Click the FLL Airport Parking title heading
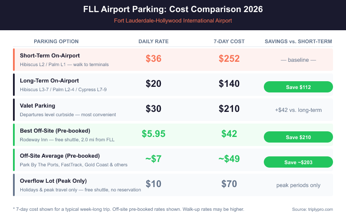346x216 pixels. 173,9
